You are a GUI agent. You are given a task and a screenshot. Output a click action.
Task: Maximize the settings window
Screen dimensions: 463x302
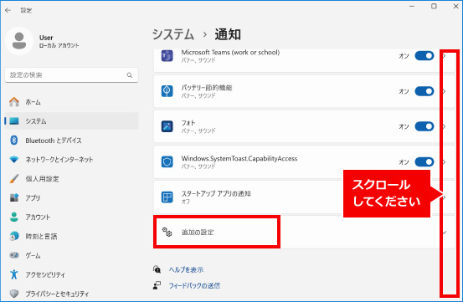click(x=434, y=6)
